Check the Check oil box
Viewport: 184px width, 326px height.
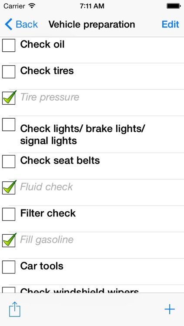coord(9,45)
